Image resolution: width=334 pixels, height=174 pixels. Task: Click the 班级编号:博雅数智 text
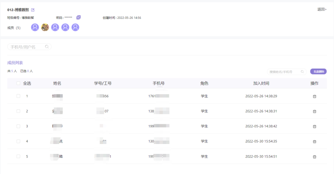pyautogui.click(x=20, y=18)
